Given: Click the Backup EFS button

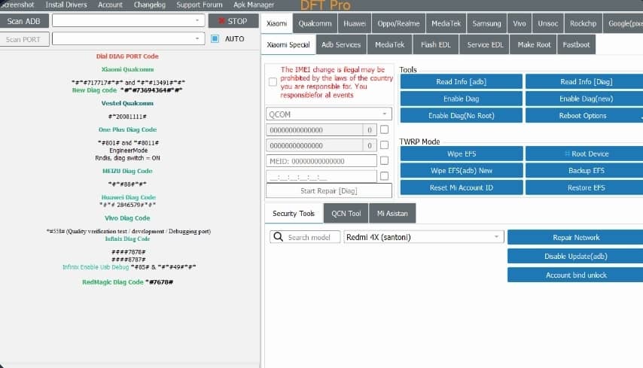Looking at the screenshot, I should pyautogui.click(x=584, y=171).
